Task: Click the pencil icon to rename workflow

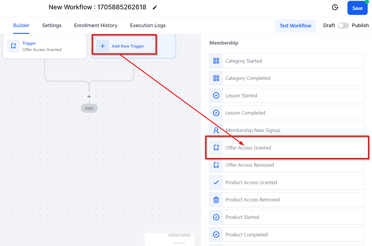Action: (155, 8)
